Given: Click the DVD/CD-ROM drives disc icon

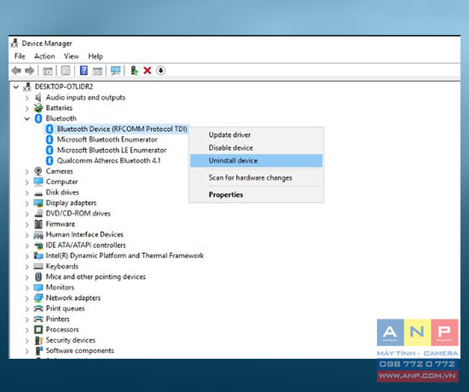Looking at the screenshot, I should tap(38, 213).
